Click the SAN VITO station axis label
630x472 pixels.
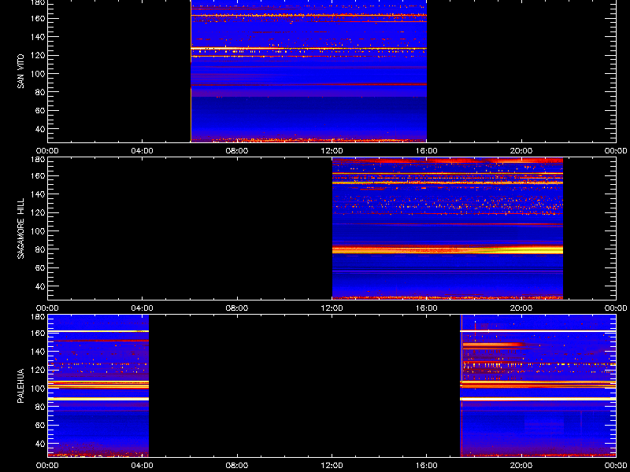pyautogui.click(x=20, y=72)
